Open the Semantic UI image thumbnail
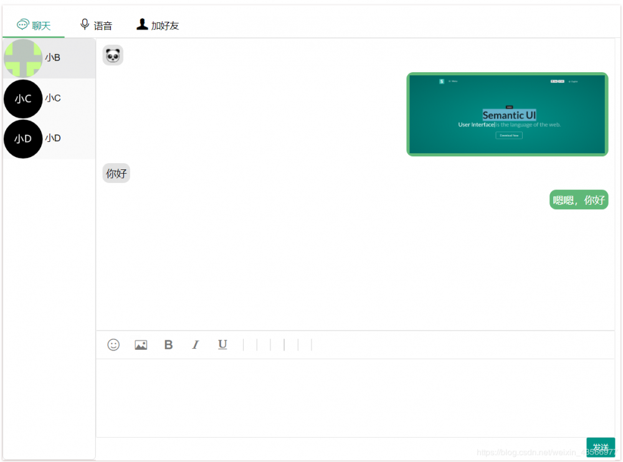 tap(507, 115)
